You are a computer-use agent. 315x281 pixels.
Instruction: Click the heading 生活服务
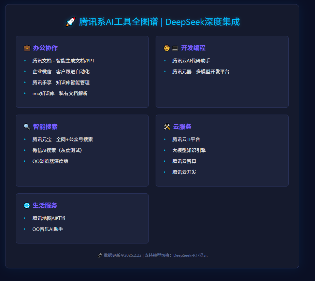coord(45,206)
